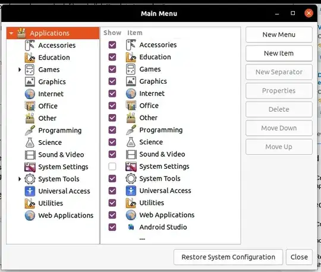Click the Science flask icon in item list

[131, 142]
